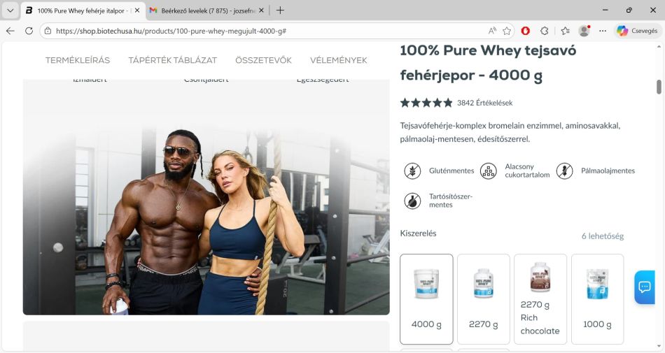Choose the 2270 g Rich chocolate option
Screen dimensions: 665x353
(540, 298)
